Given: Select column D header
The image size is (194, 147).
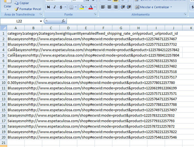Looking at the screenshot, I should click(68, 28).
